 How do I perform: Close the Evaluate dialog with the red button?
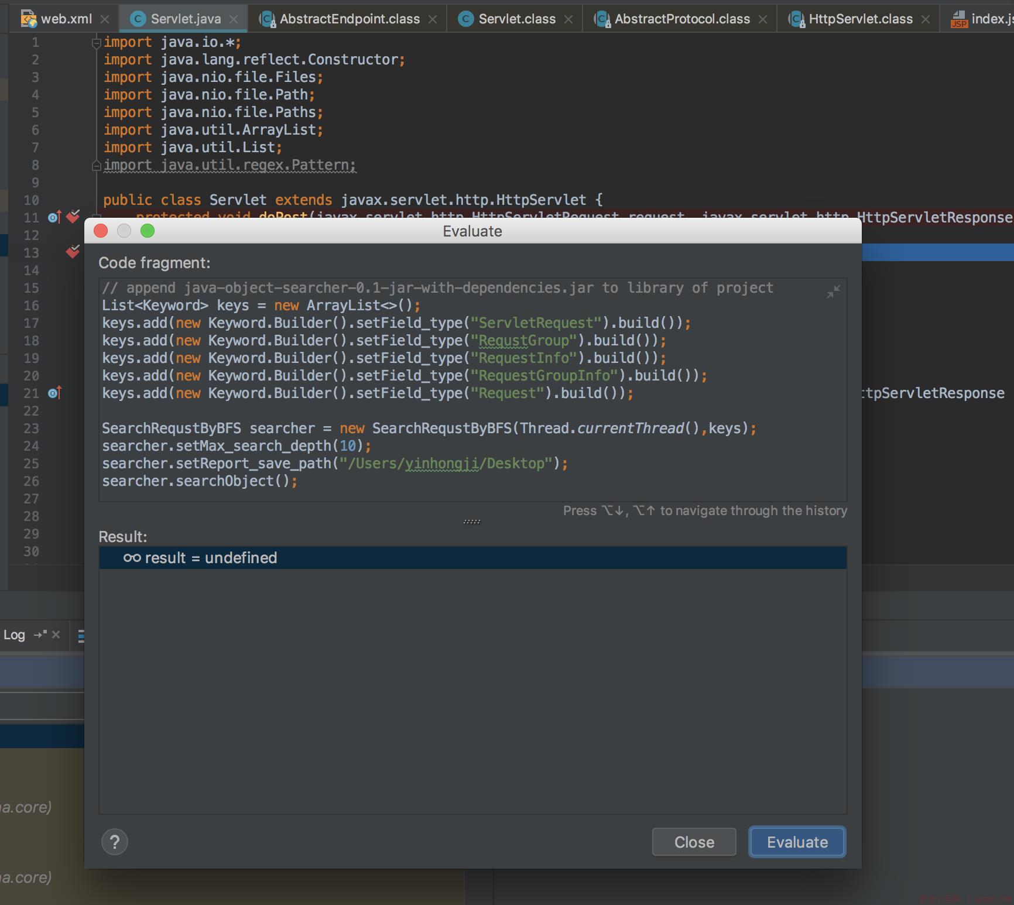[101, 231]
